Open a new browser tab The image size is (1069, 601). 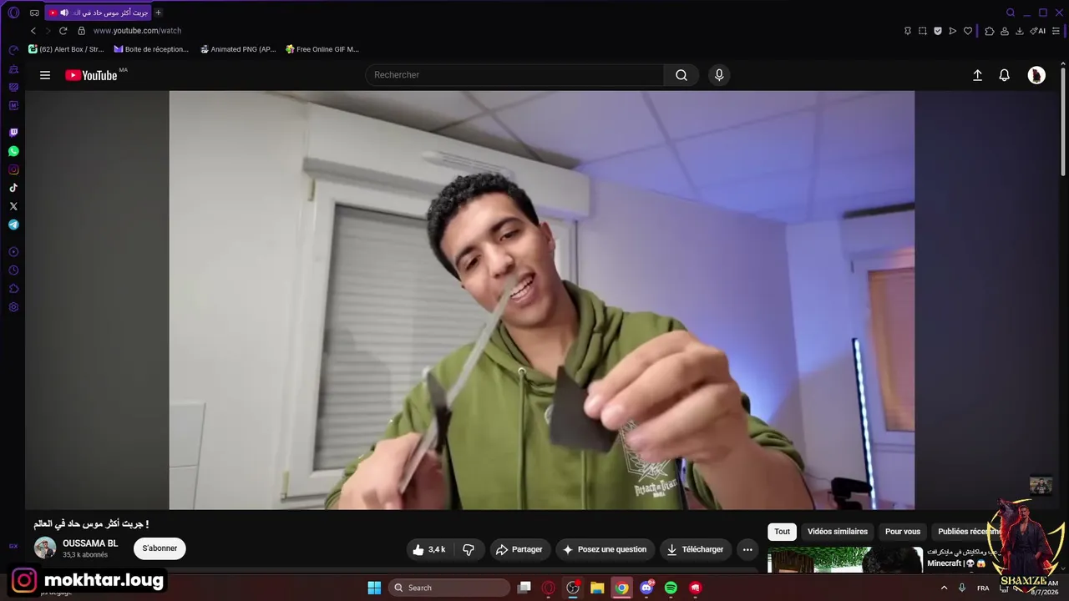point(158,13)
